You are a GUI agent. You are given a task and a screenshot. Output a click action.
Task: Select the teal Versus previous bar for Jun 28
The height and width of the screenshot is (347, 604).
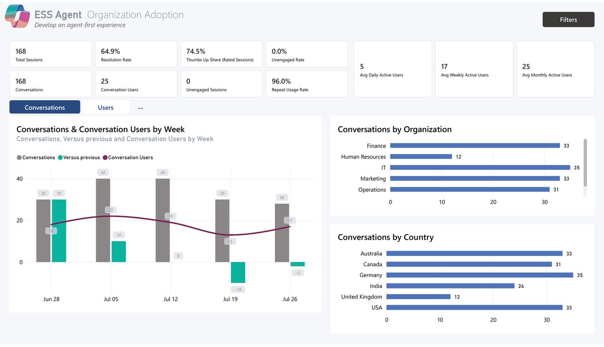(x=59, y=231)
